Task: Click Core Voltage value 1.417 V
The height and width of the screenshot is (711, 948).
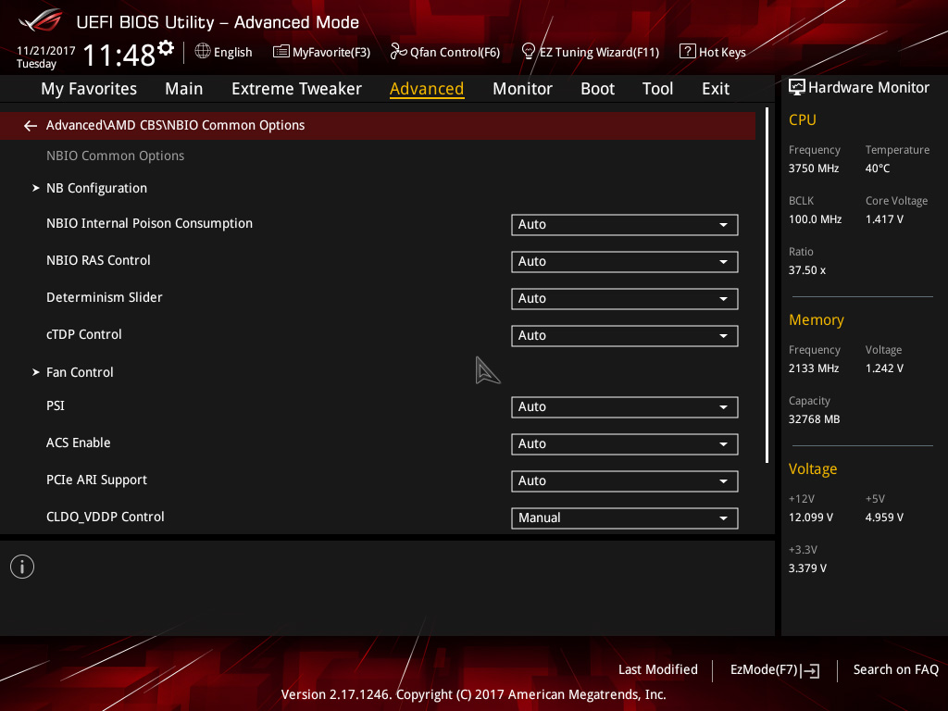Action: coord(884,219)
